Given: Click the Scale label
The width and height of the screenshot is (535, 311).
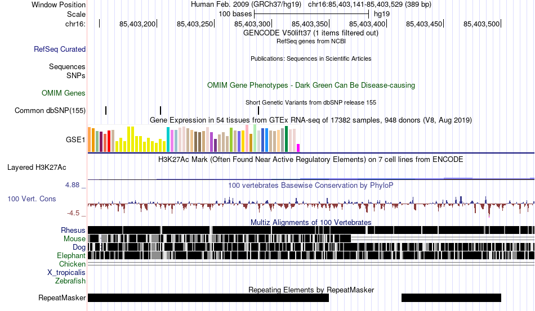Looking at the screenshot, I should click(x=76, y=14).
